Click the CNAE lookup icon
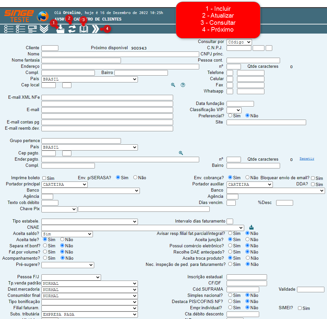This screenshot has width=327, height=319. pyautogui.click(x=251, y=227)
